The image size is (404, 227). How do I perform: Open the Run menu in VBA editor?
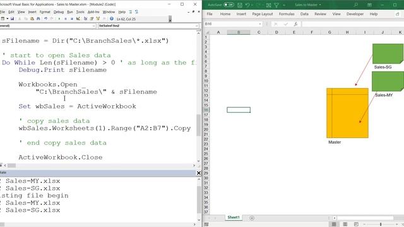point(70,12)
